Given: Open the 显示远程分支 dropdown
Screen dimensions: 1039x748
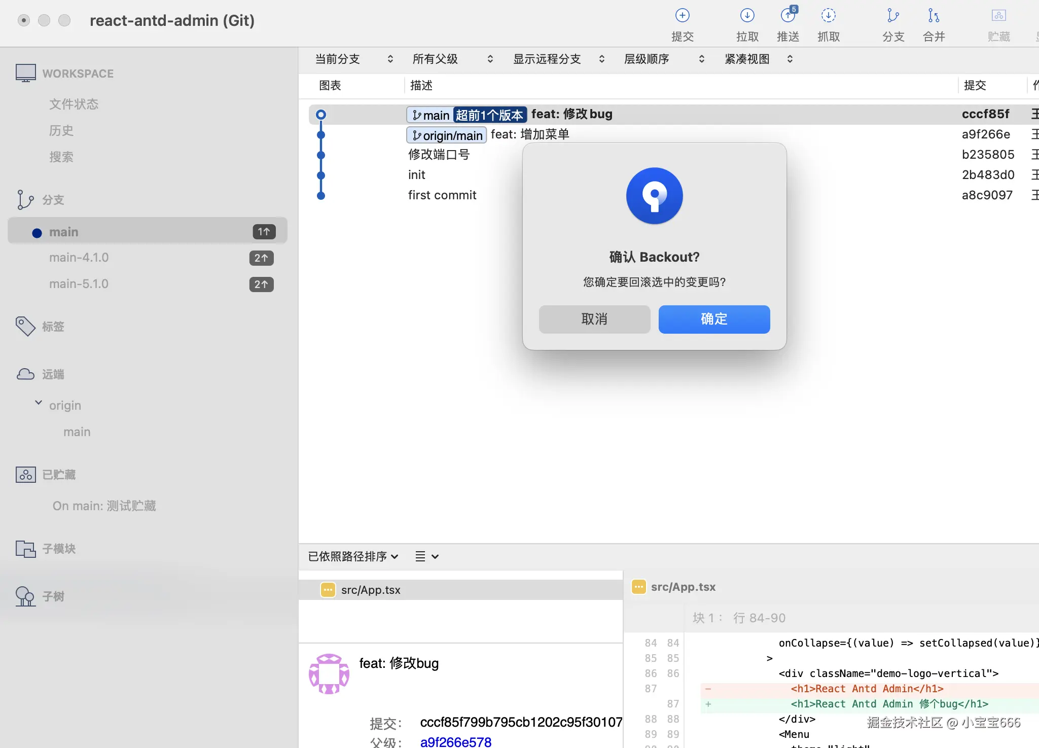Looking at the screenshot, I should tap(558, 59).
